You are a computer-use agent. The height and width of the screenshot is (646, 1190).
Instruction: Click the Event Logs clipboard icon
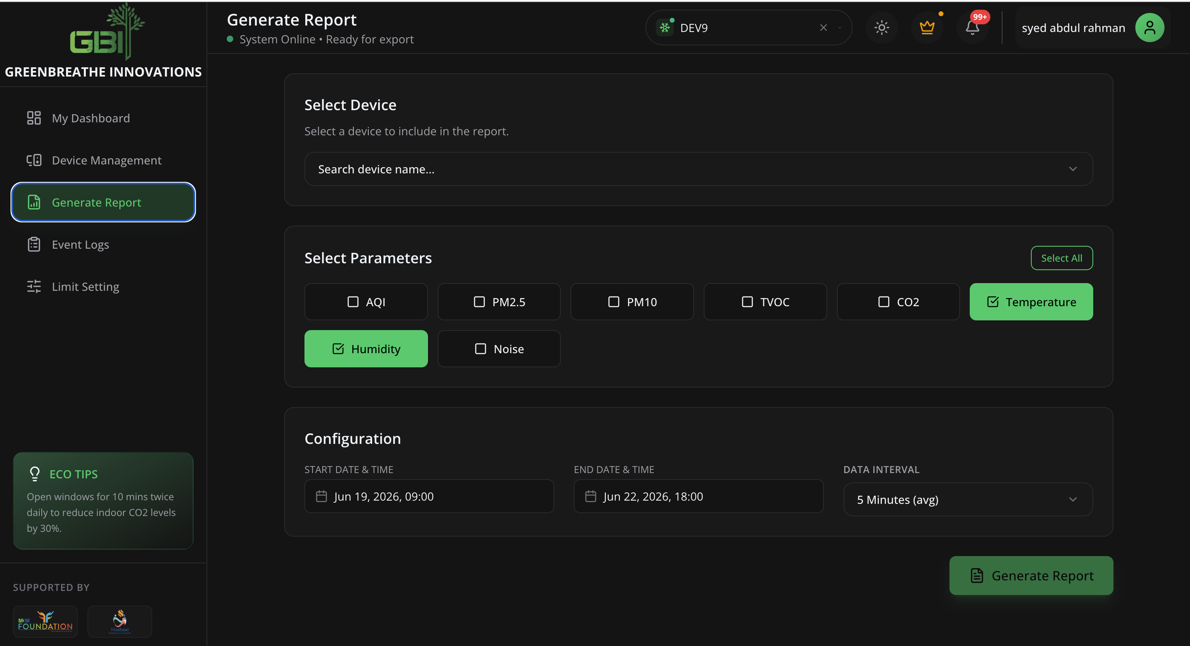pos(34,244)
